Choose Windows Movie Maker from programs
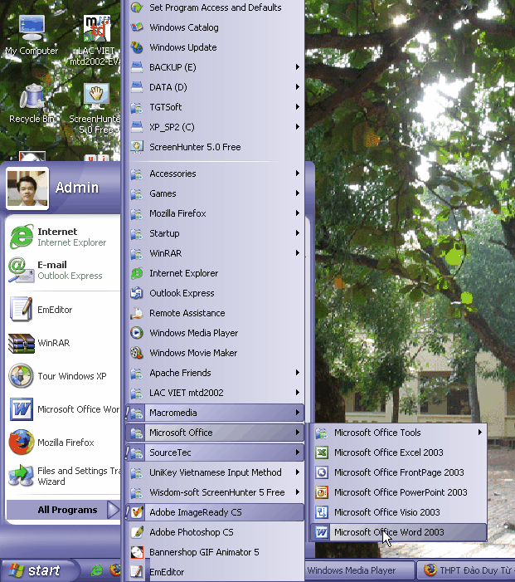This screenshot has height=582, width=515. click(x=193, y=353)
